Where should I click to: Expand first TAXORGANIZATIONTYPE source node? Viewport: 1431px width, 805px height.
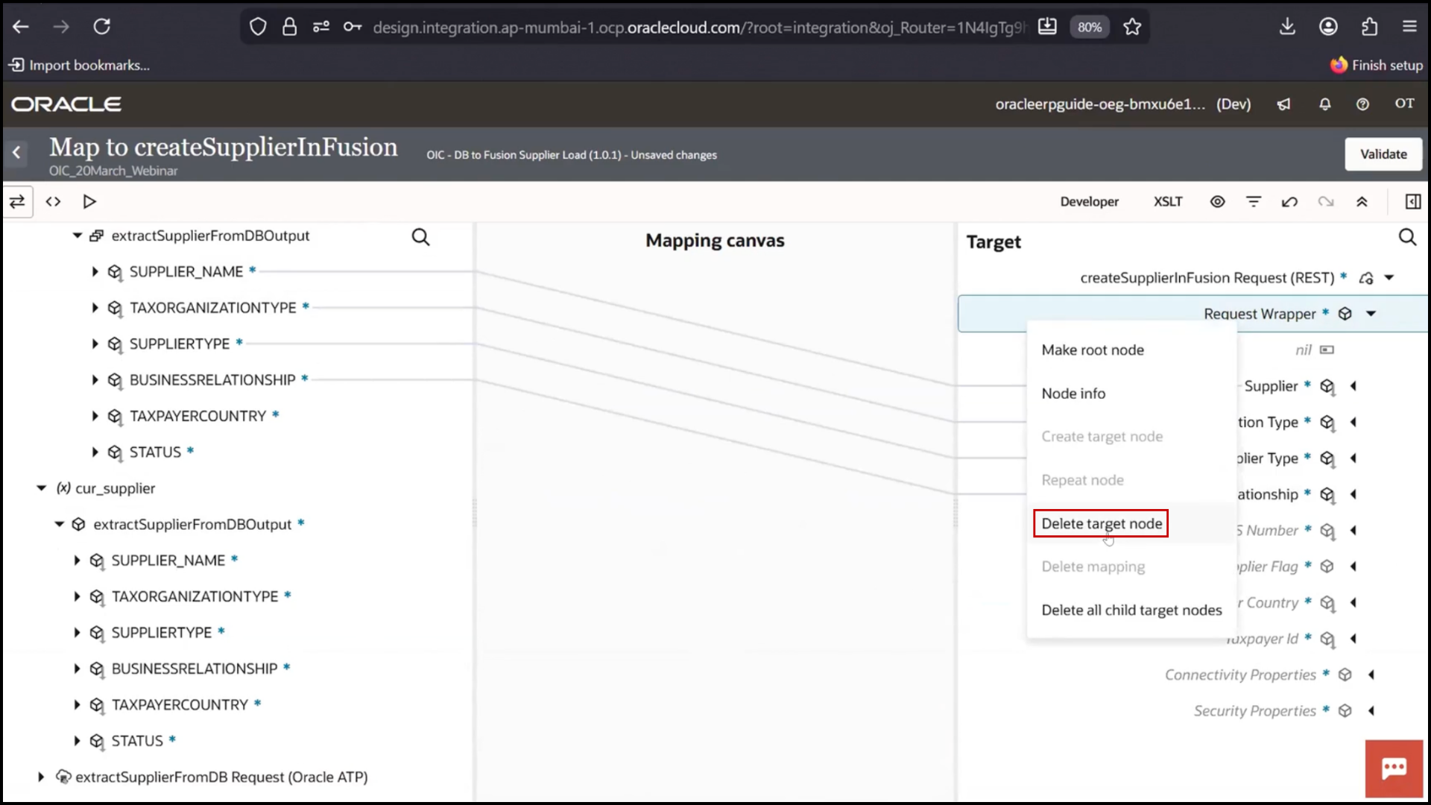95,308
